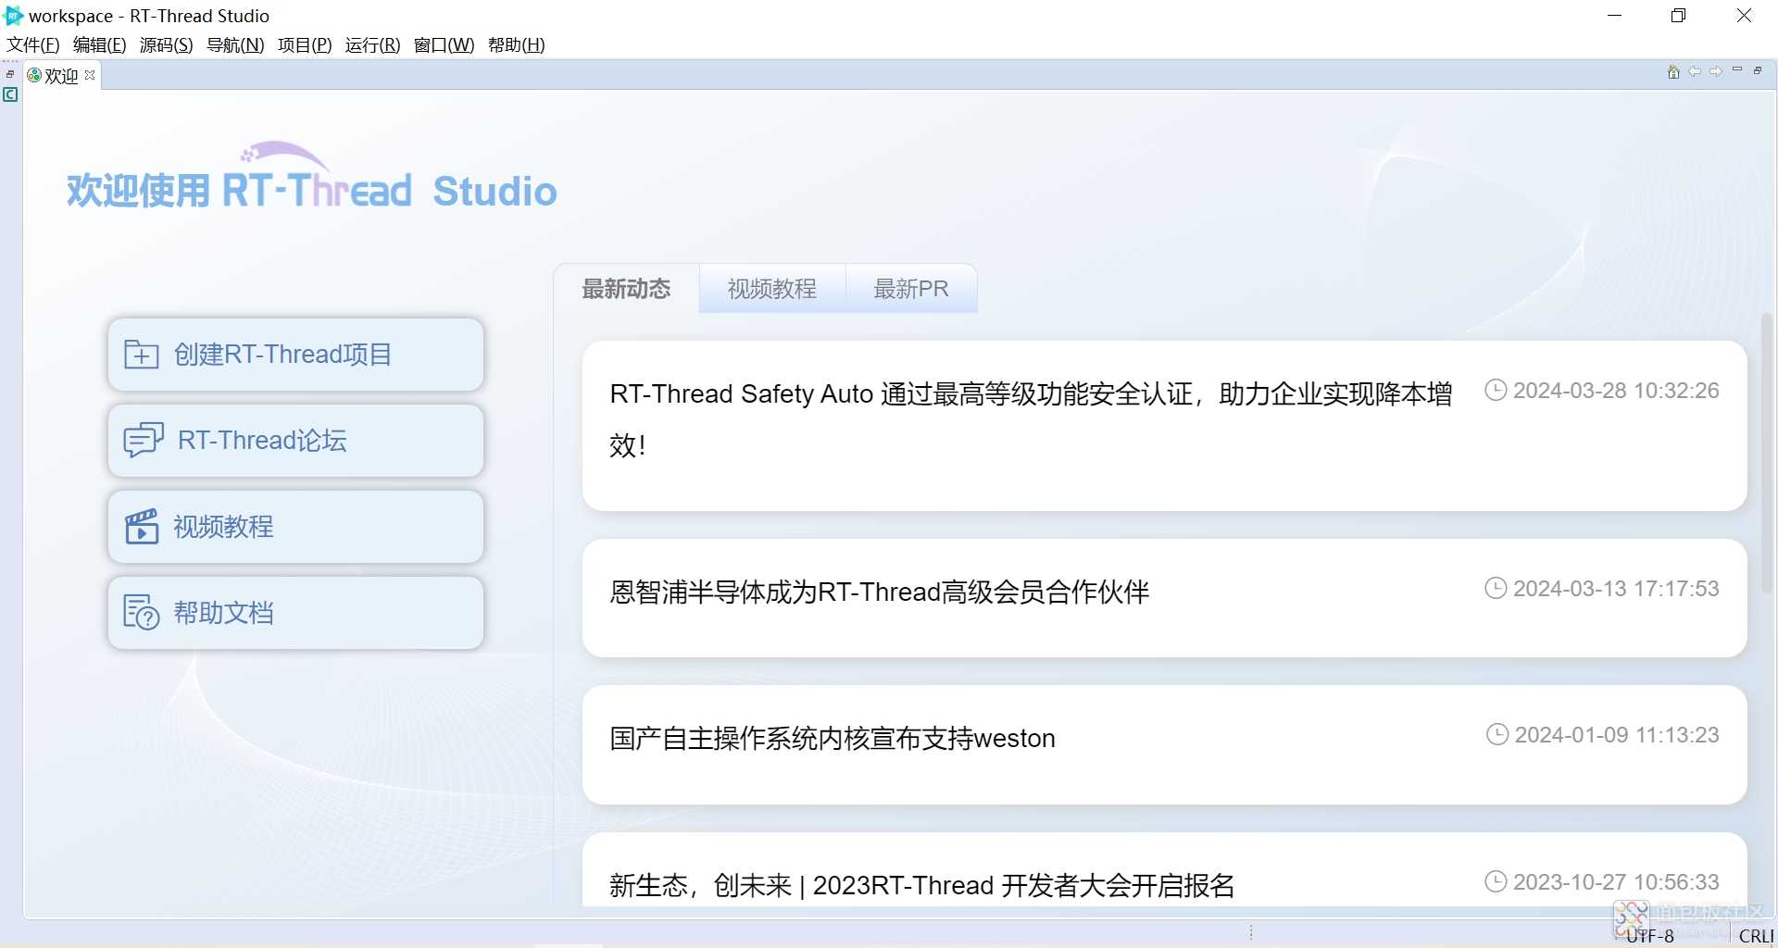Click the restore icon in left sidebar
The width and height of the screenshot is (1778, 948).
point(10,74)
